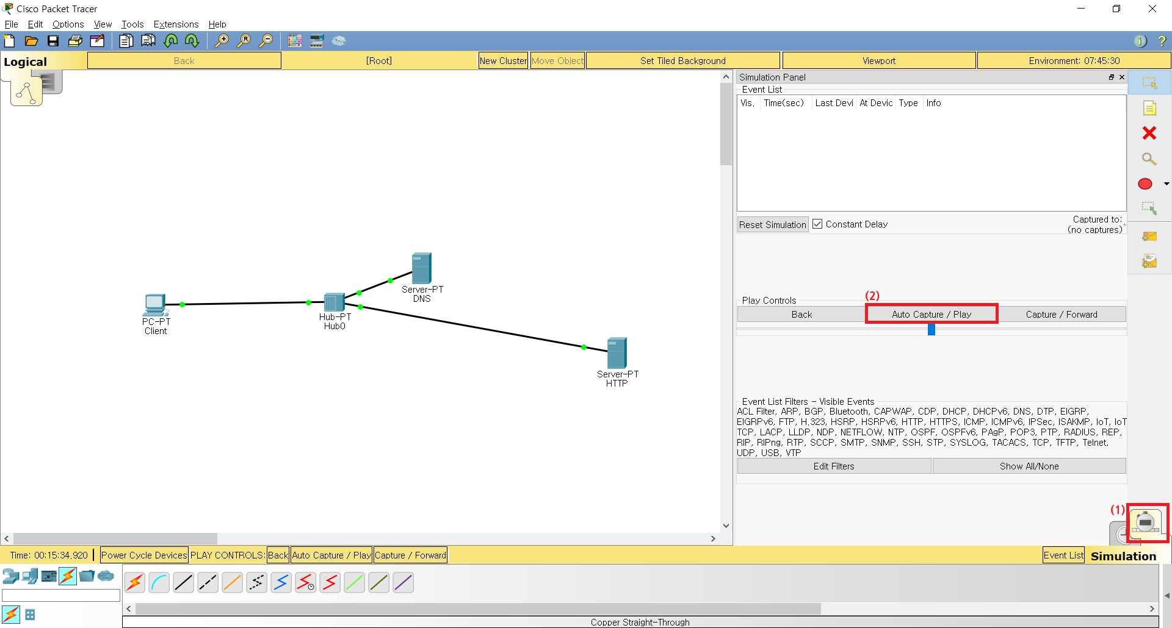Reset zoom with the R magnifier
The width and height of the screenshot is (1172, 628).
244,41
